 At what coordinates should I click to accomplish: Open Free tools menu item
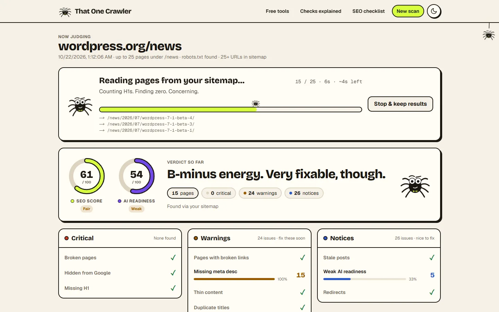click(x=277, y=11)
